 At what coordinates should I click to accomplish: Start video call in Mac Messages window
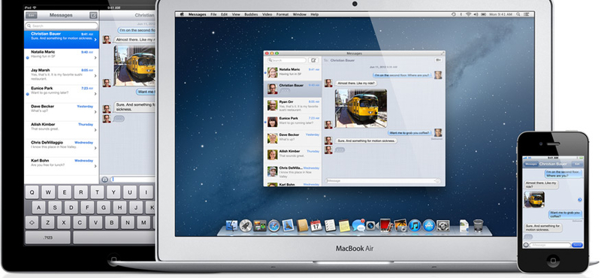tap(438, 60)
